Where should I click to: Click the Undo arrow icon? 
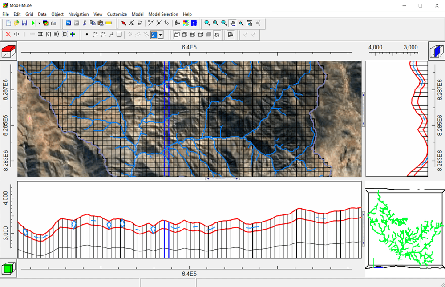click(68, 24)
